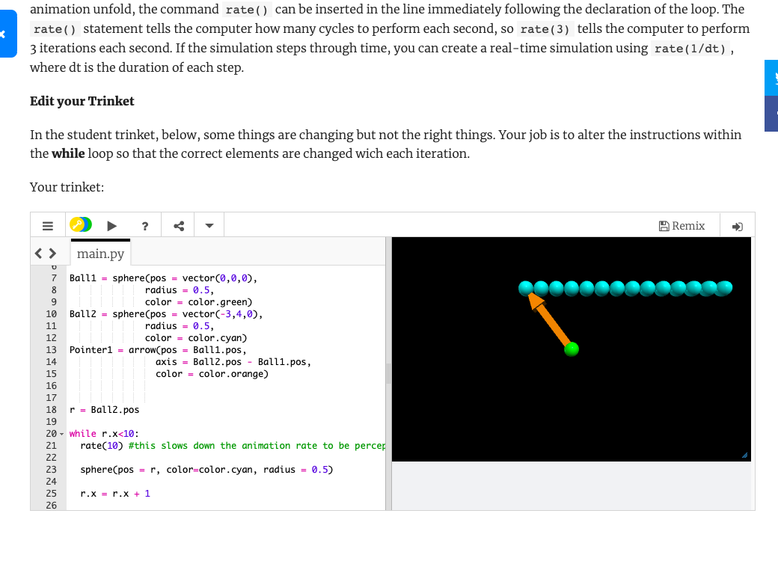Click line number 18 in the editor

pyautogui.click(x=51, y=409)
